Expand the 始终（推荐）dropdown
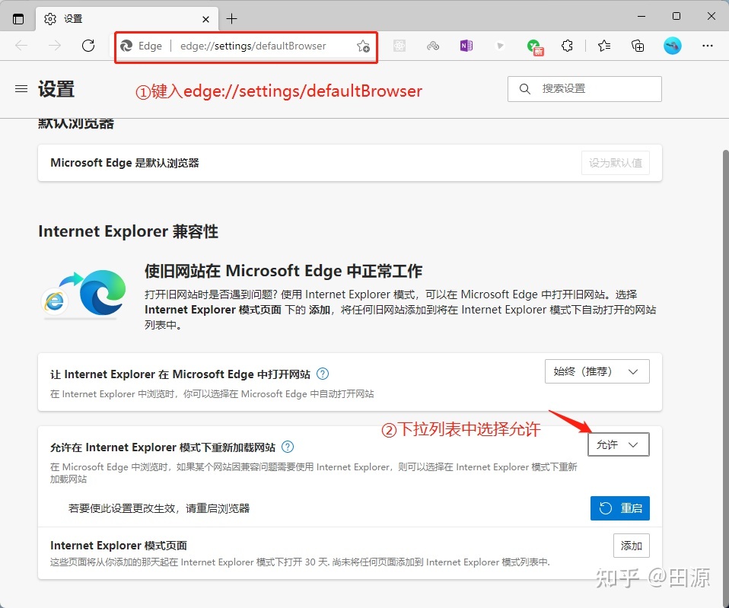The image size is (729, 608). [597, 371]
